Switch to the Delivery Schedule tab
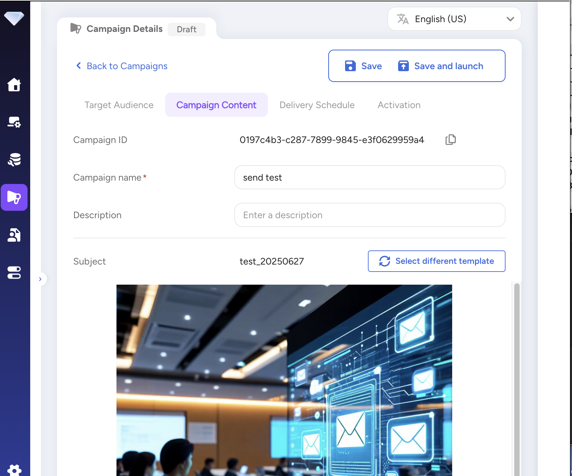 [317, 105]
